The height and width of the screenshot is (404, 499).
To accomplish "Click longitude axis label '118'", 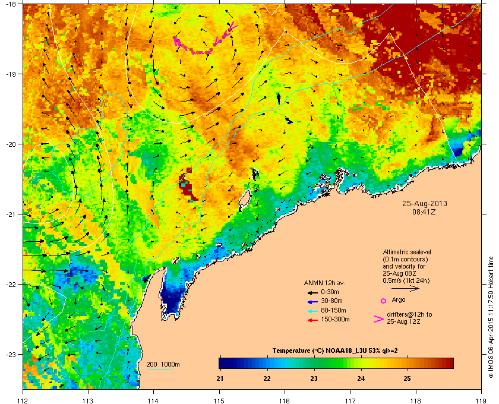I will click(416, 400).
